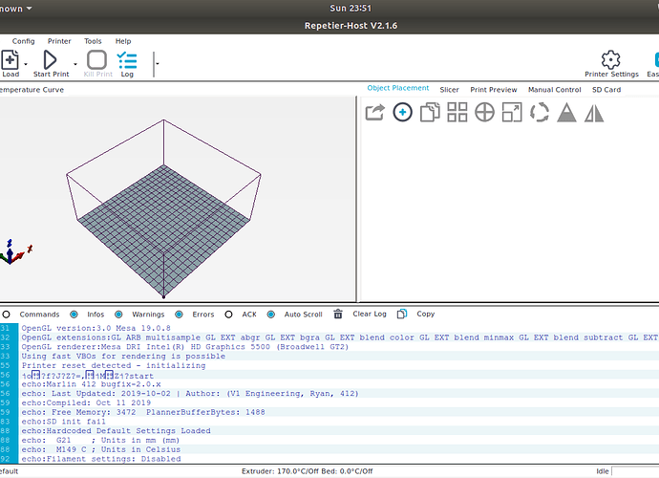Switch to the SD Card tab
The image size is (659, 478).
[606, 90]
